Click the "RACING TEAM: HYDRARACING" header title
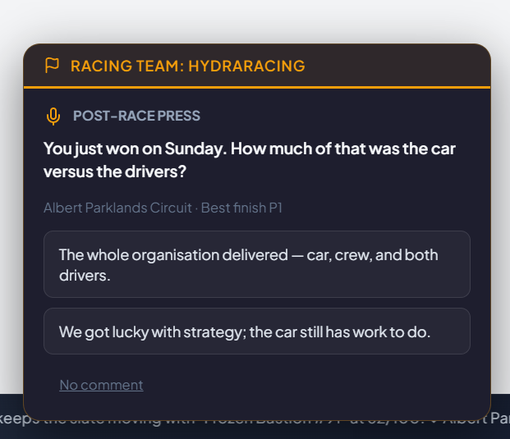This screenshot has width=510, height=439. tap(188, 66)
